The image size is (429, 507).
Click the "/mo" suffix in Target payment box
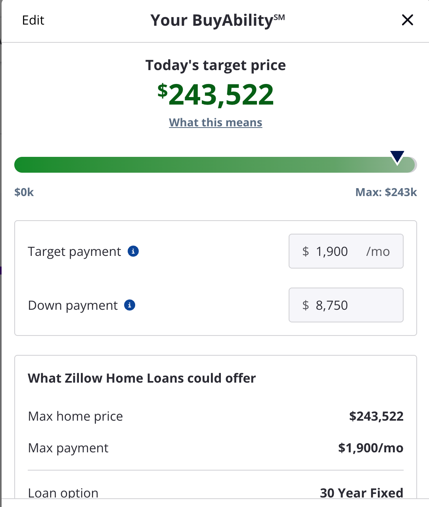(378, 251)
